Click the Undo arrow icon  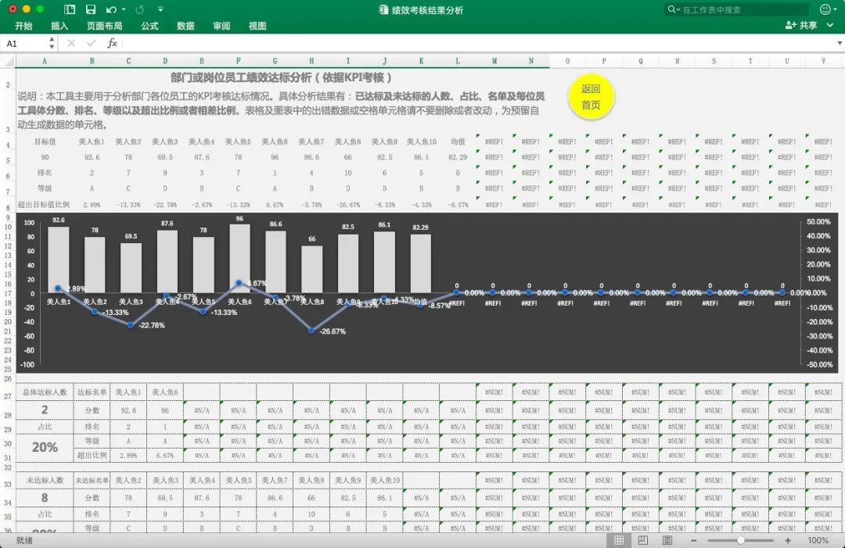pos(110,9)
